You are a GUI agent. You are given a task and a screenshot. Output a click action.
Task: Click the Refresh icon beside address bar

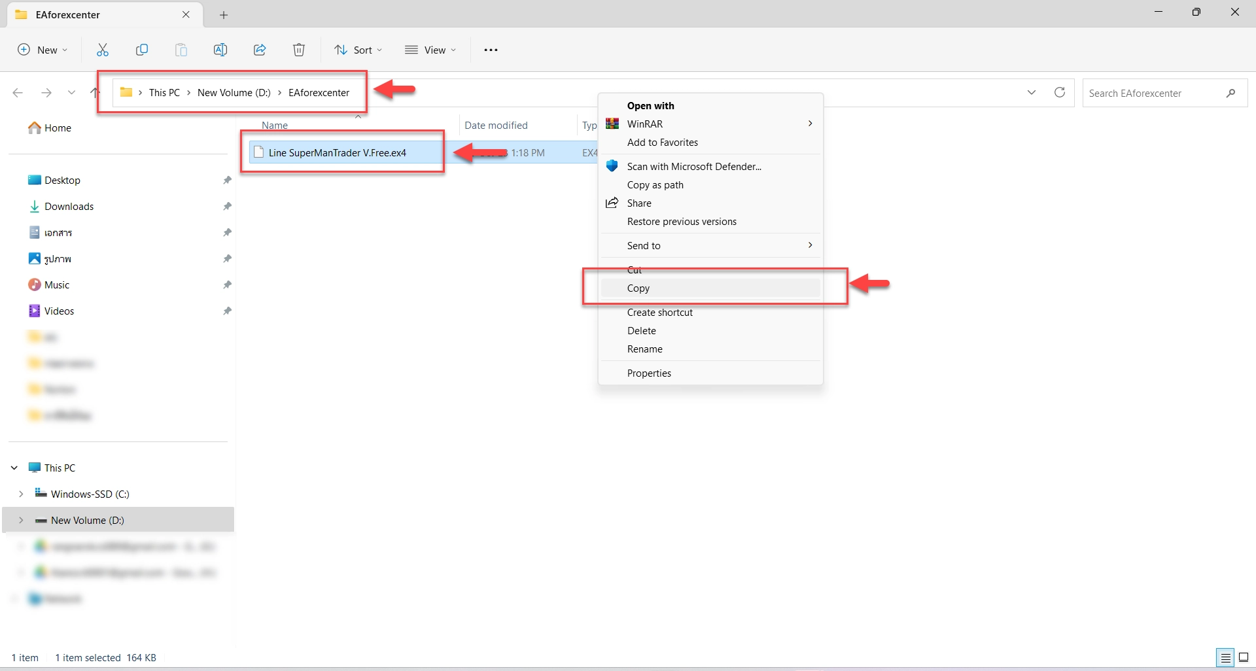tap(1060, 92)
